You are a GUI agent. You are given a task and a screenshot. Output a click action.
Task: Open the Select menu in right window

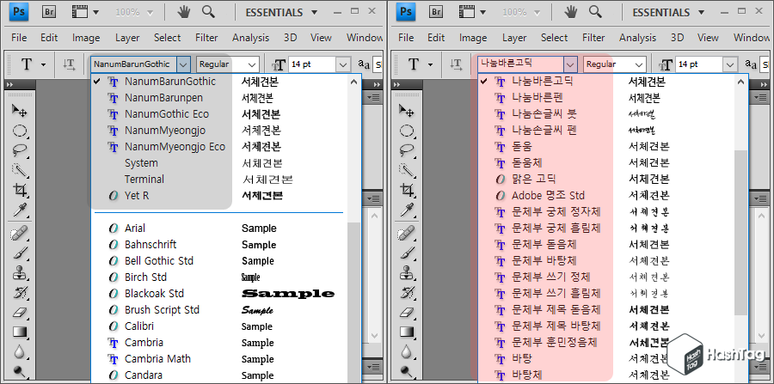555,38
